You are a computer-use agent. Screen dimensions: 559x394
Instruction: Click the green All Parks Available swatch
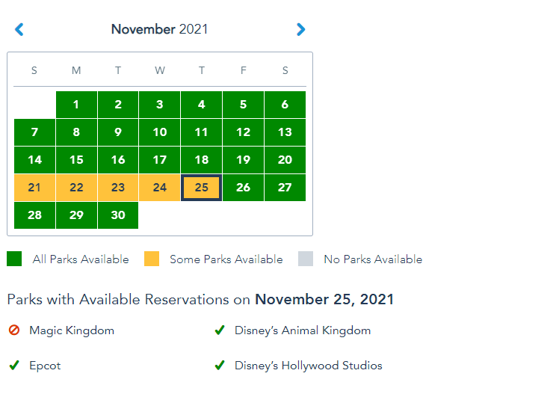pyautogui.click(x=14, y=259)
